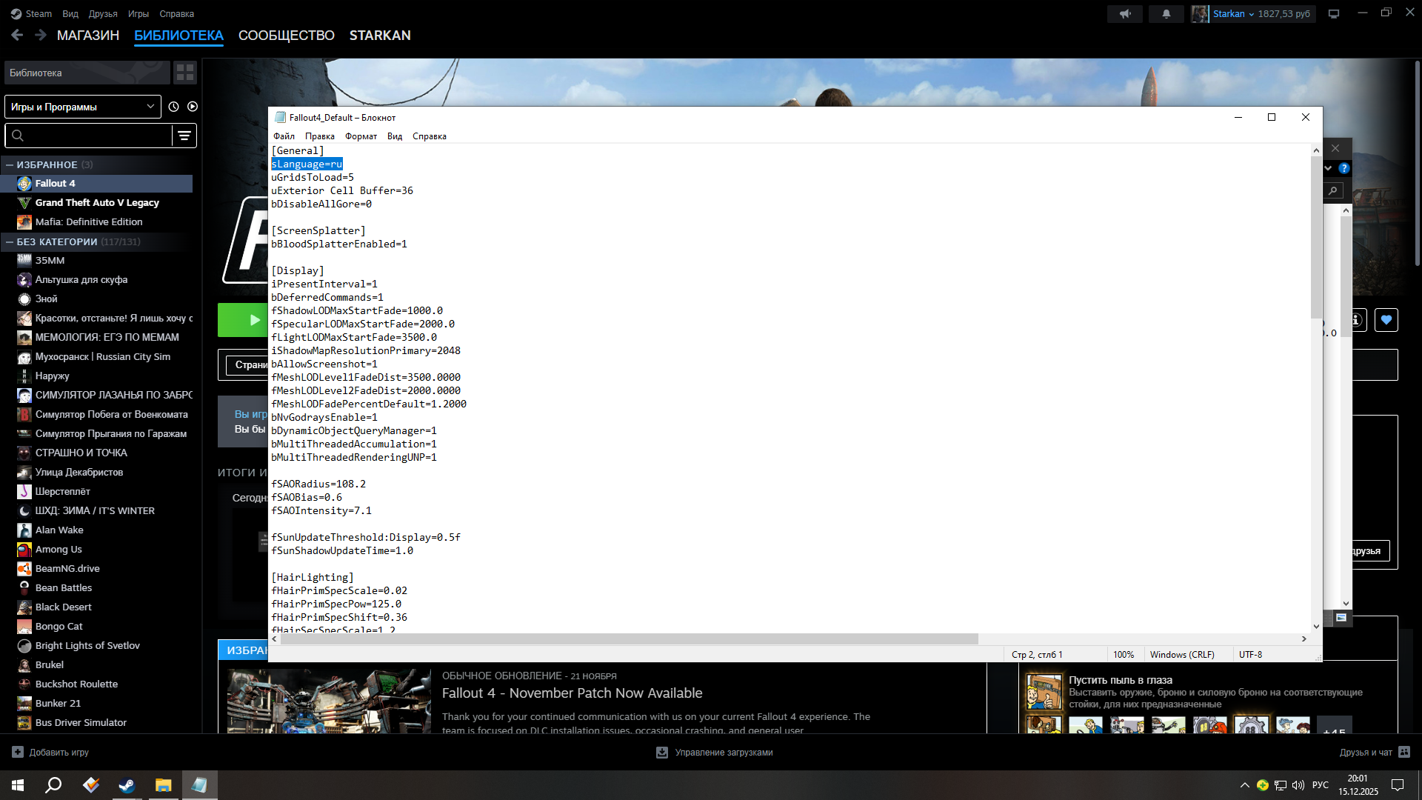This screenshot has height=800, width=1422.
Task: Click the Fallout 4 favorite heart icon
Action: coord(1386,320)
